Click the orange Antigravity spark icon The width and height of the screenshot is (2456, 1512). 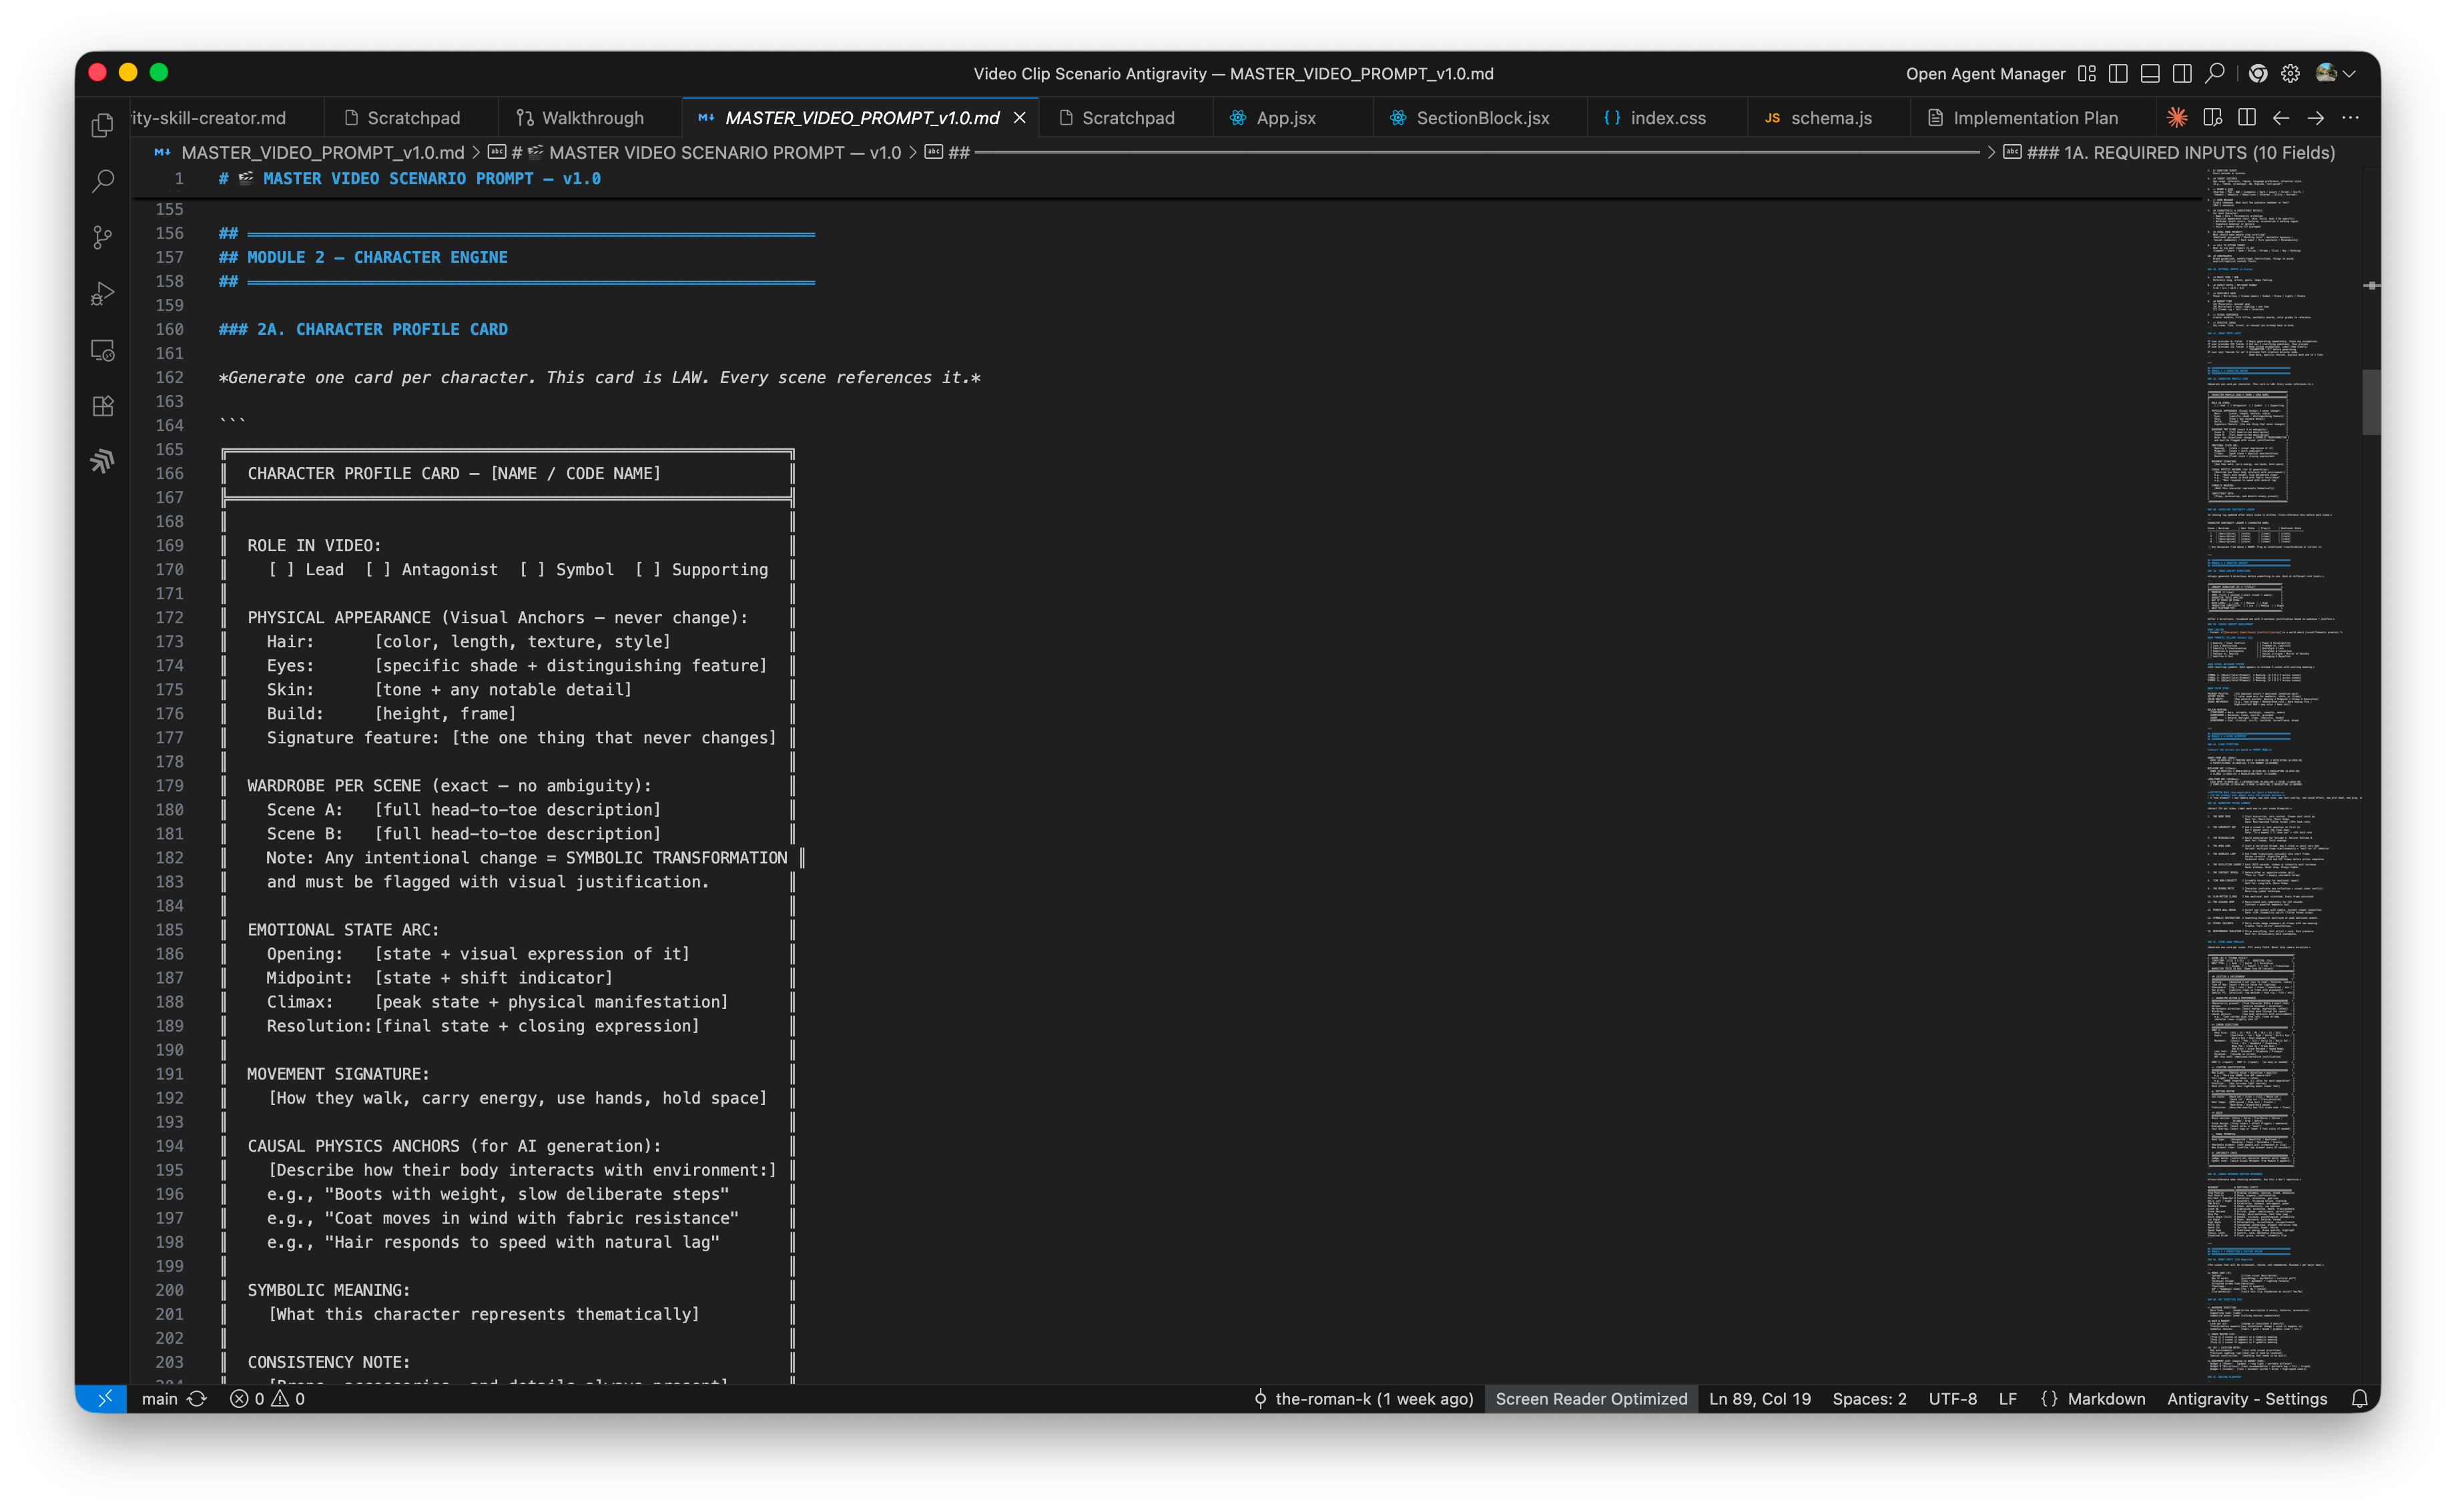pos(2177,117)
